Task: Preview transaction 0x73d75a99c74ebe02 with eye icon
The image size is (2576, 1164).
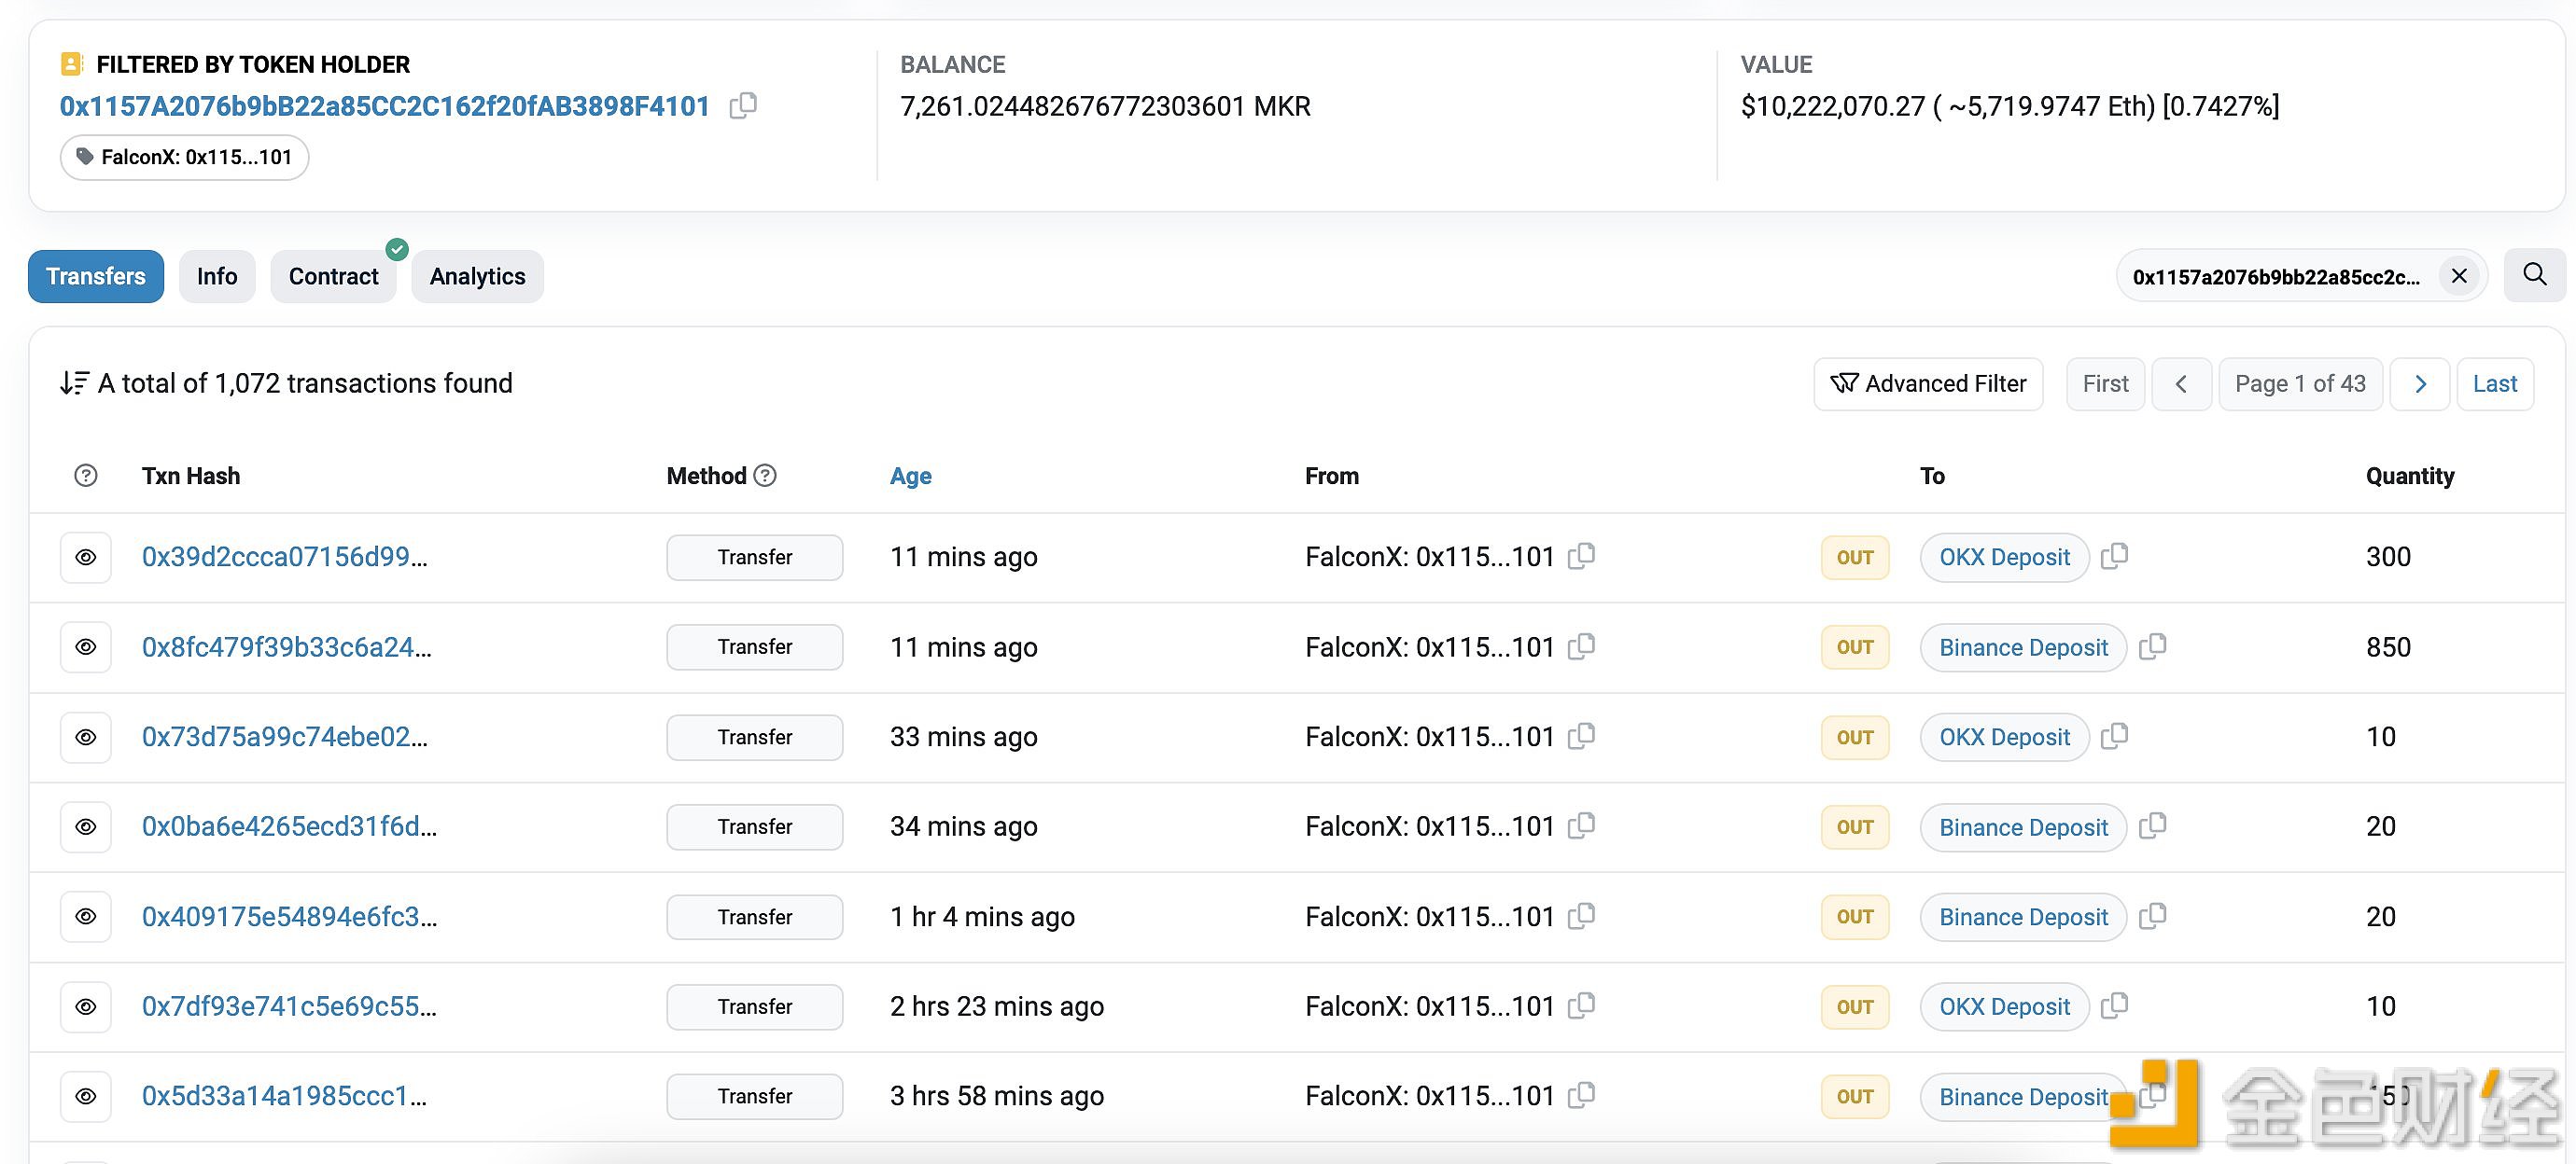Action: click(86, 738)
